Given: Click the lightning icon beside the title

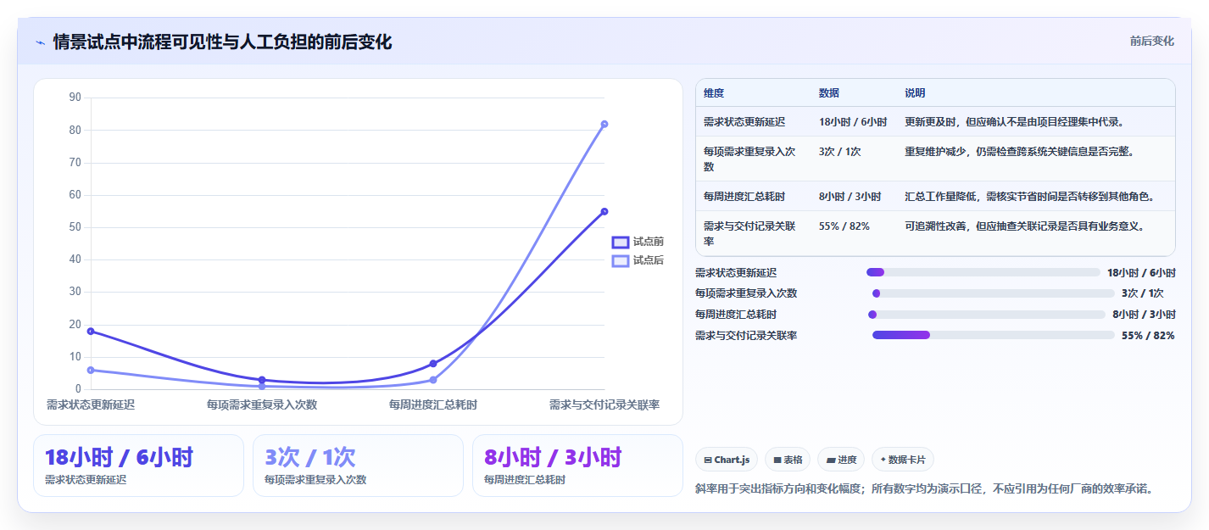Looking at the screenshot, I should click(x=40, y=42).
